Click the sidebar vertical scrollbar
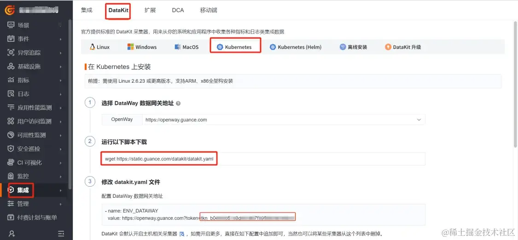518x240 pixels. click(70, 104)
